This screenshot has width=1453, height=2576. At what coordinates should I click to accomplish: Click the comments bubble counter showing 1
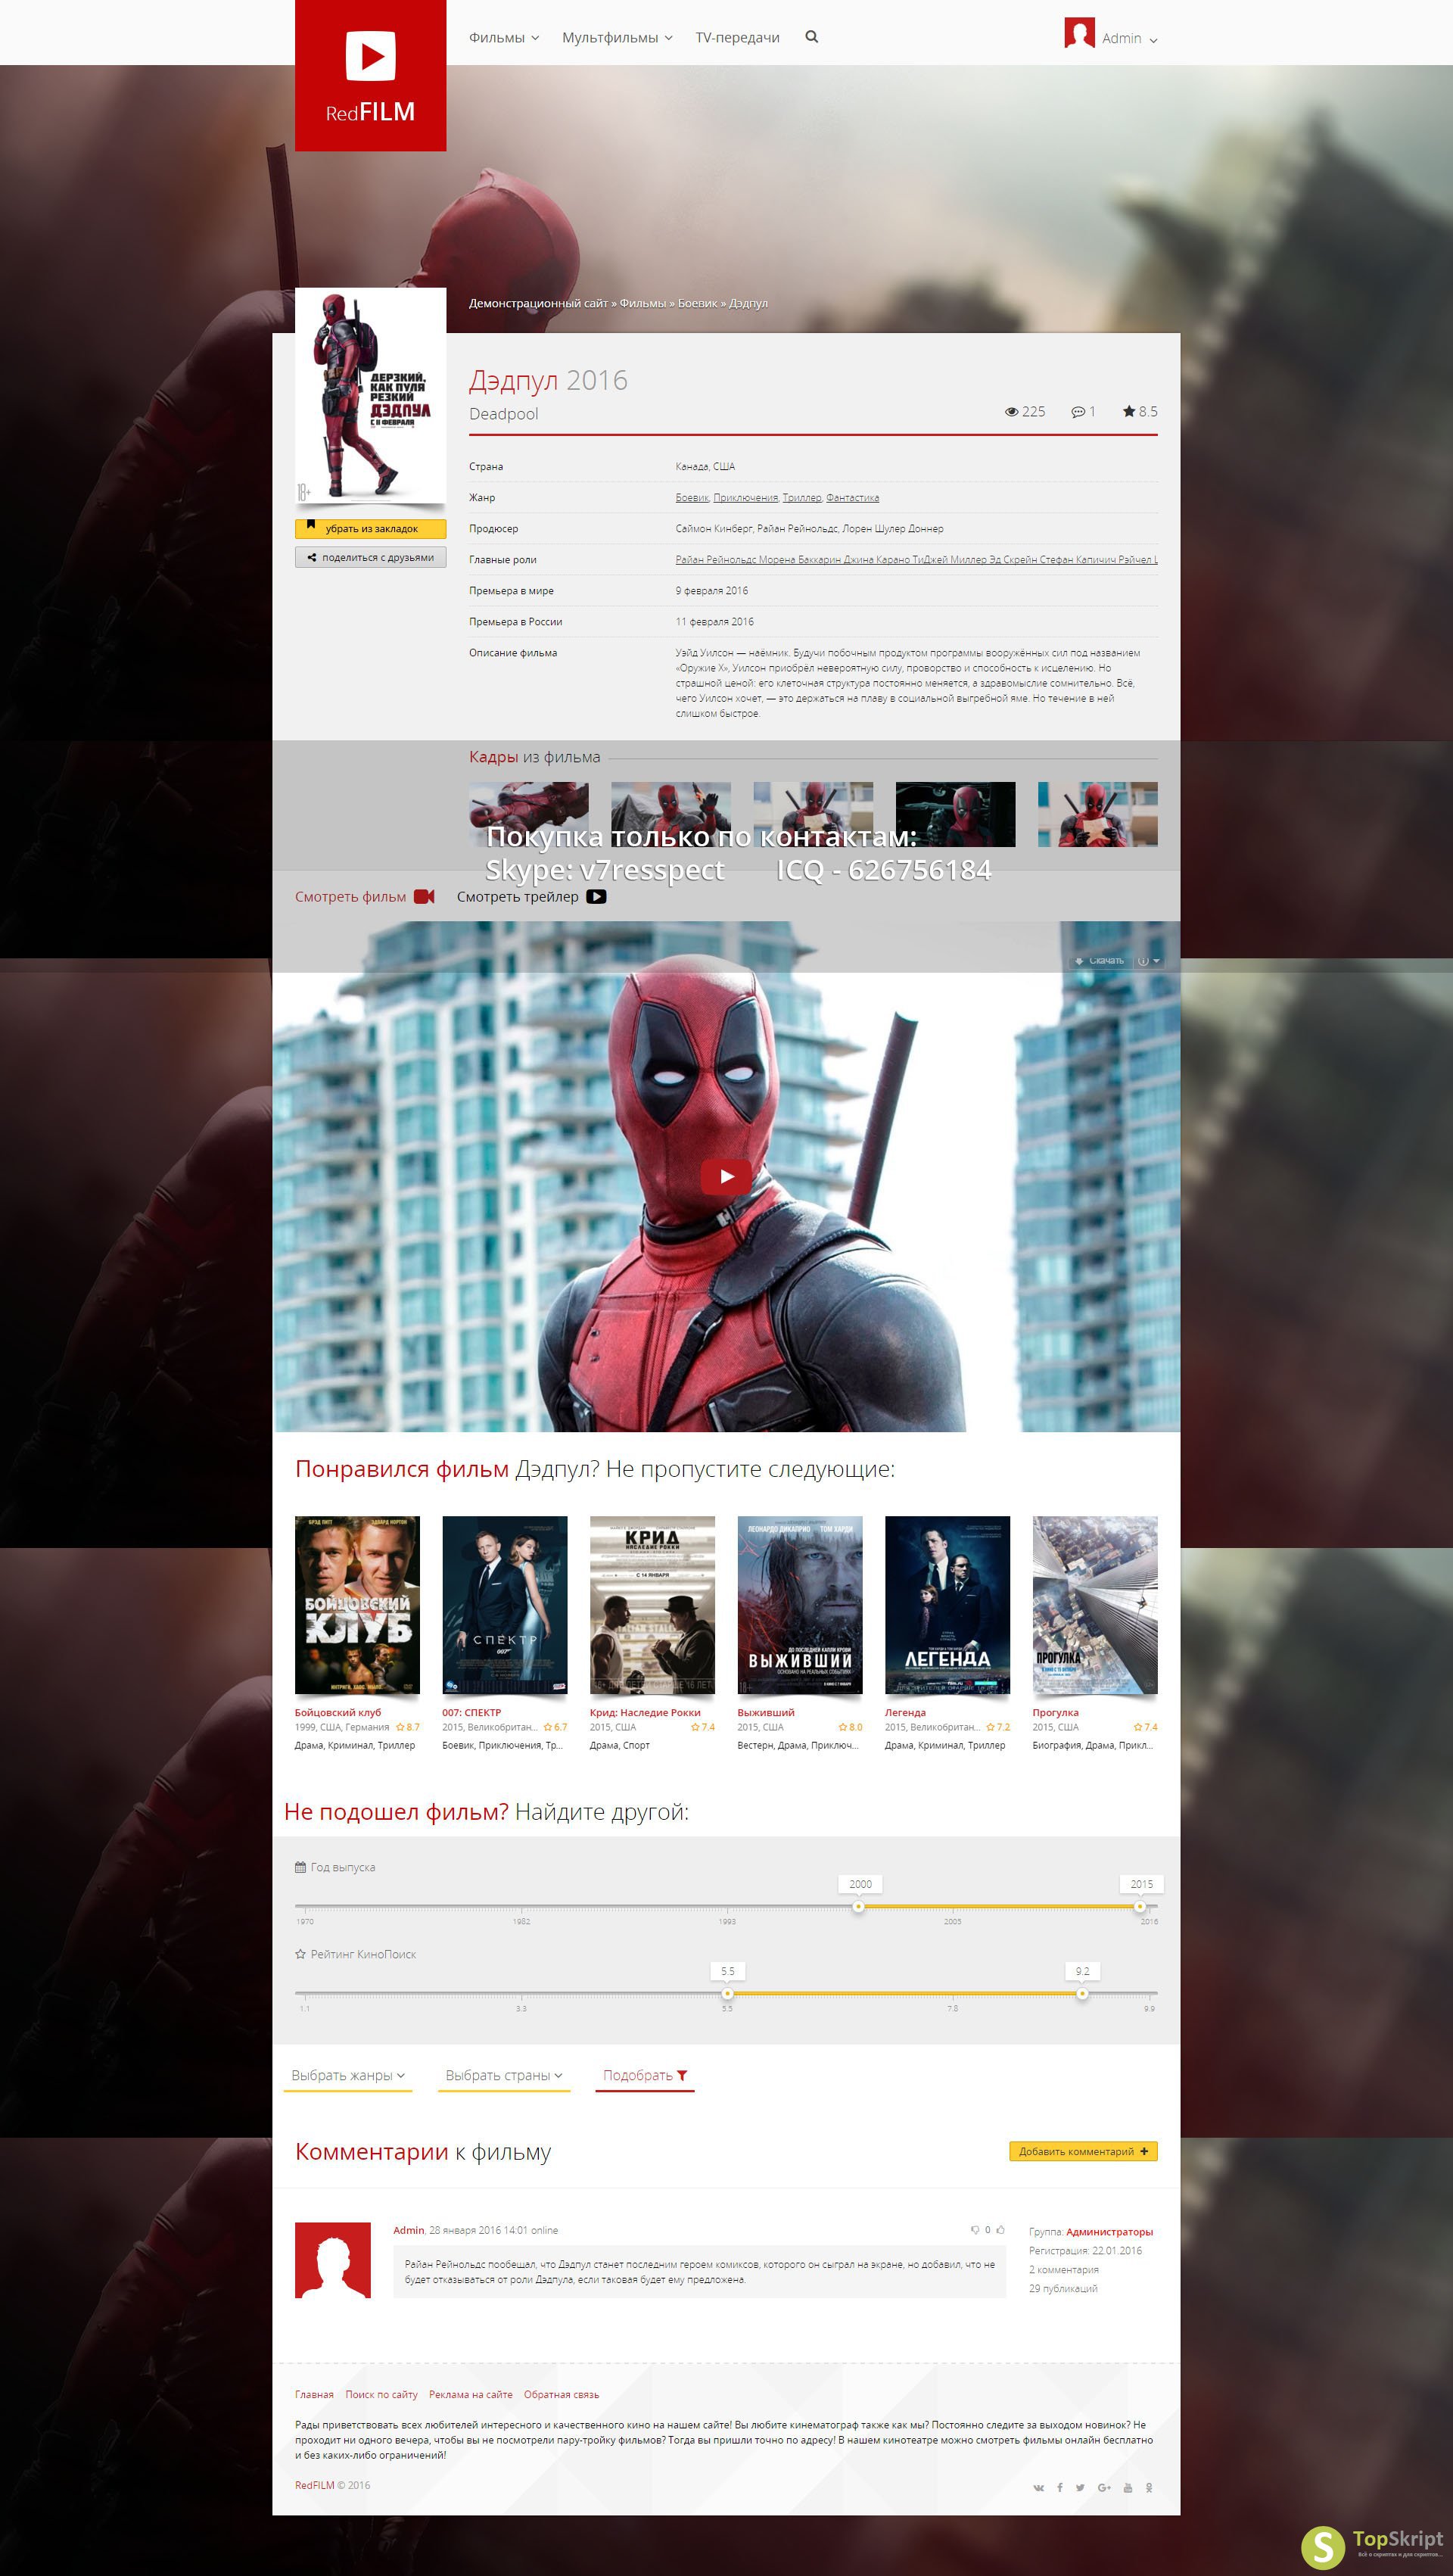click(x=1083, y=411)
